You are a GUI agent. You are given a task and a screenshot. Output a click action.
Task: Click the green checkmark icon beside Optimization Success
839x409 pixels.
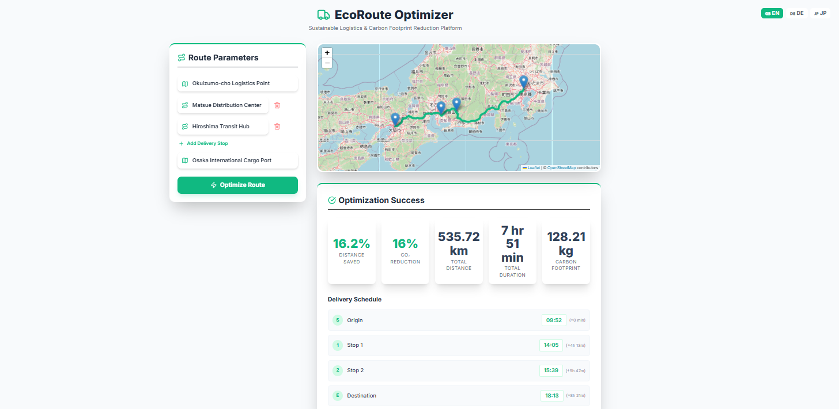click(x=331, y=200)
